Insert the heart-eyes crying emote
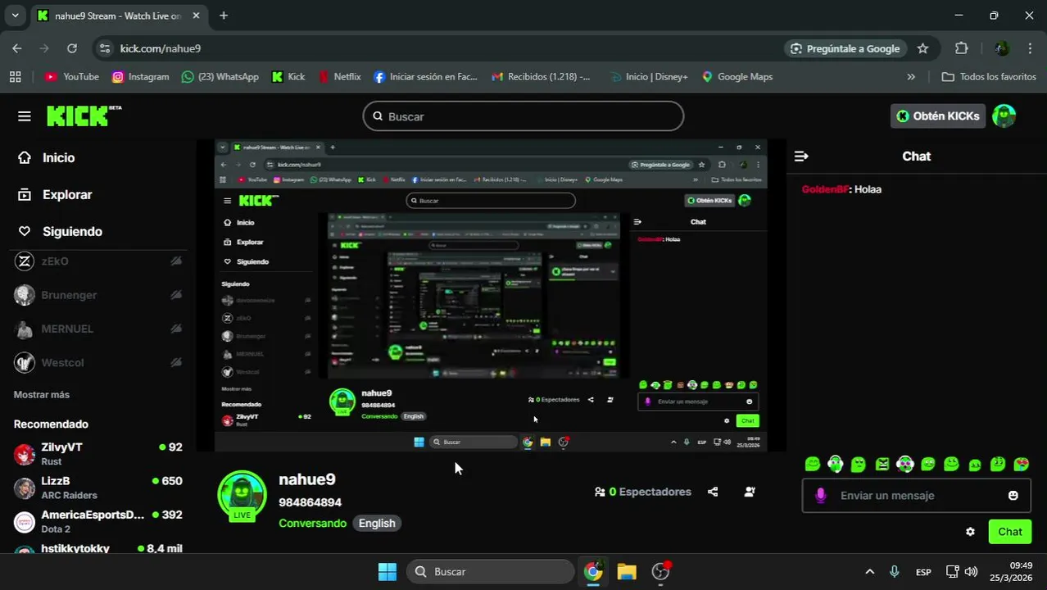Viewport: 1047px width, 590px height. click(x=1022, y=464)
